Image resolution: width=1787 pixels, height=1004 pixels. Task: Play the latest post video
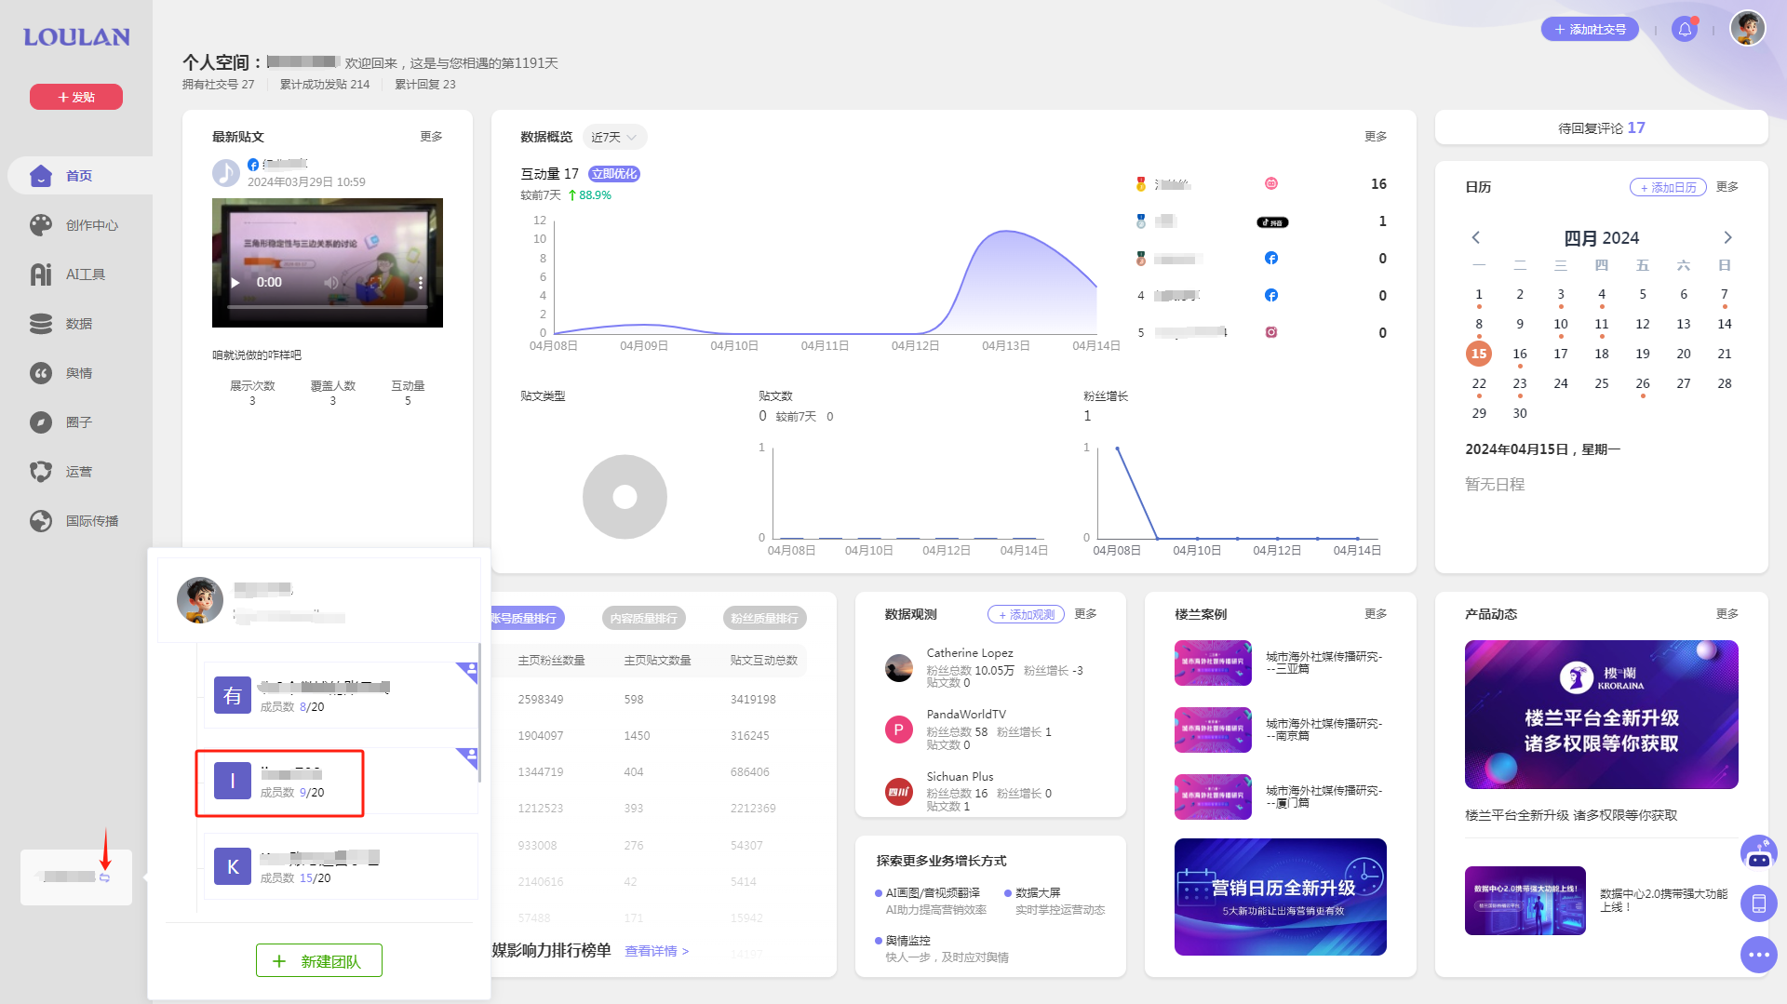(235, 283)
